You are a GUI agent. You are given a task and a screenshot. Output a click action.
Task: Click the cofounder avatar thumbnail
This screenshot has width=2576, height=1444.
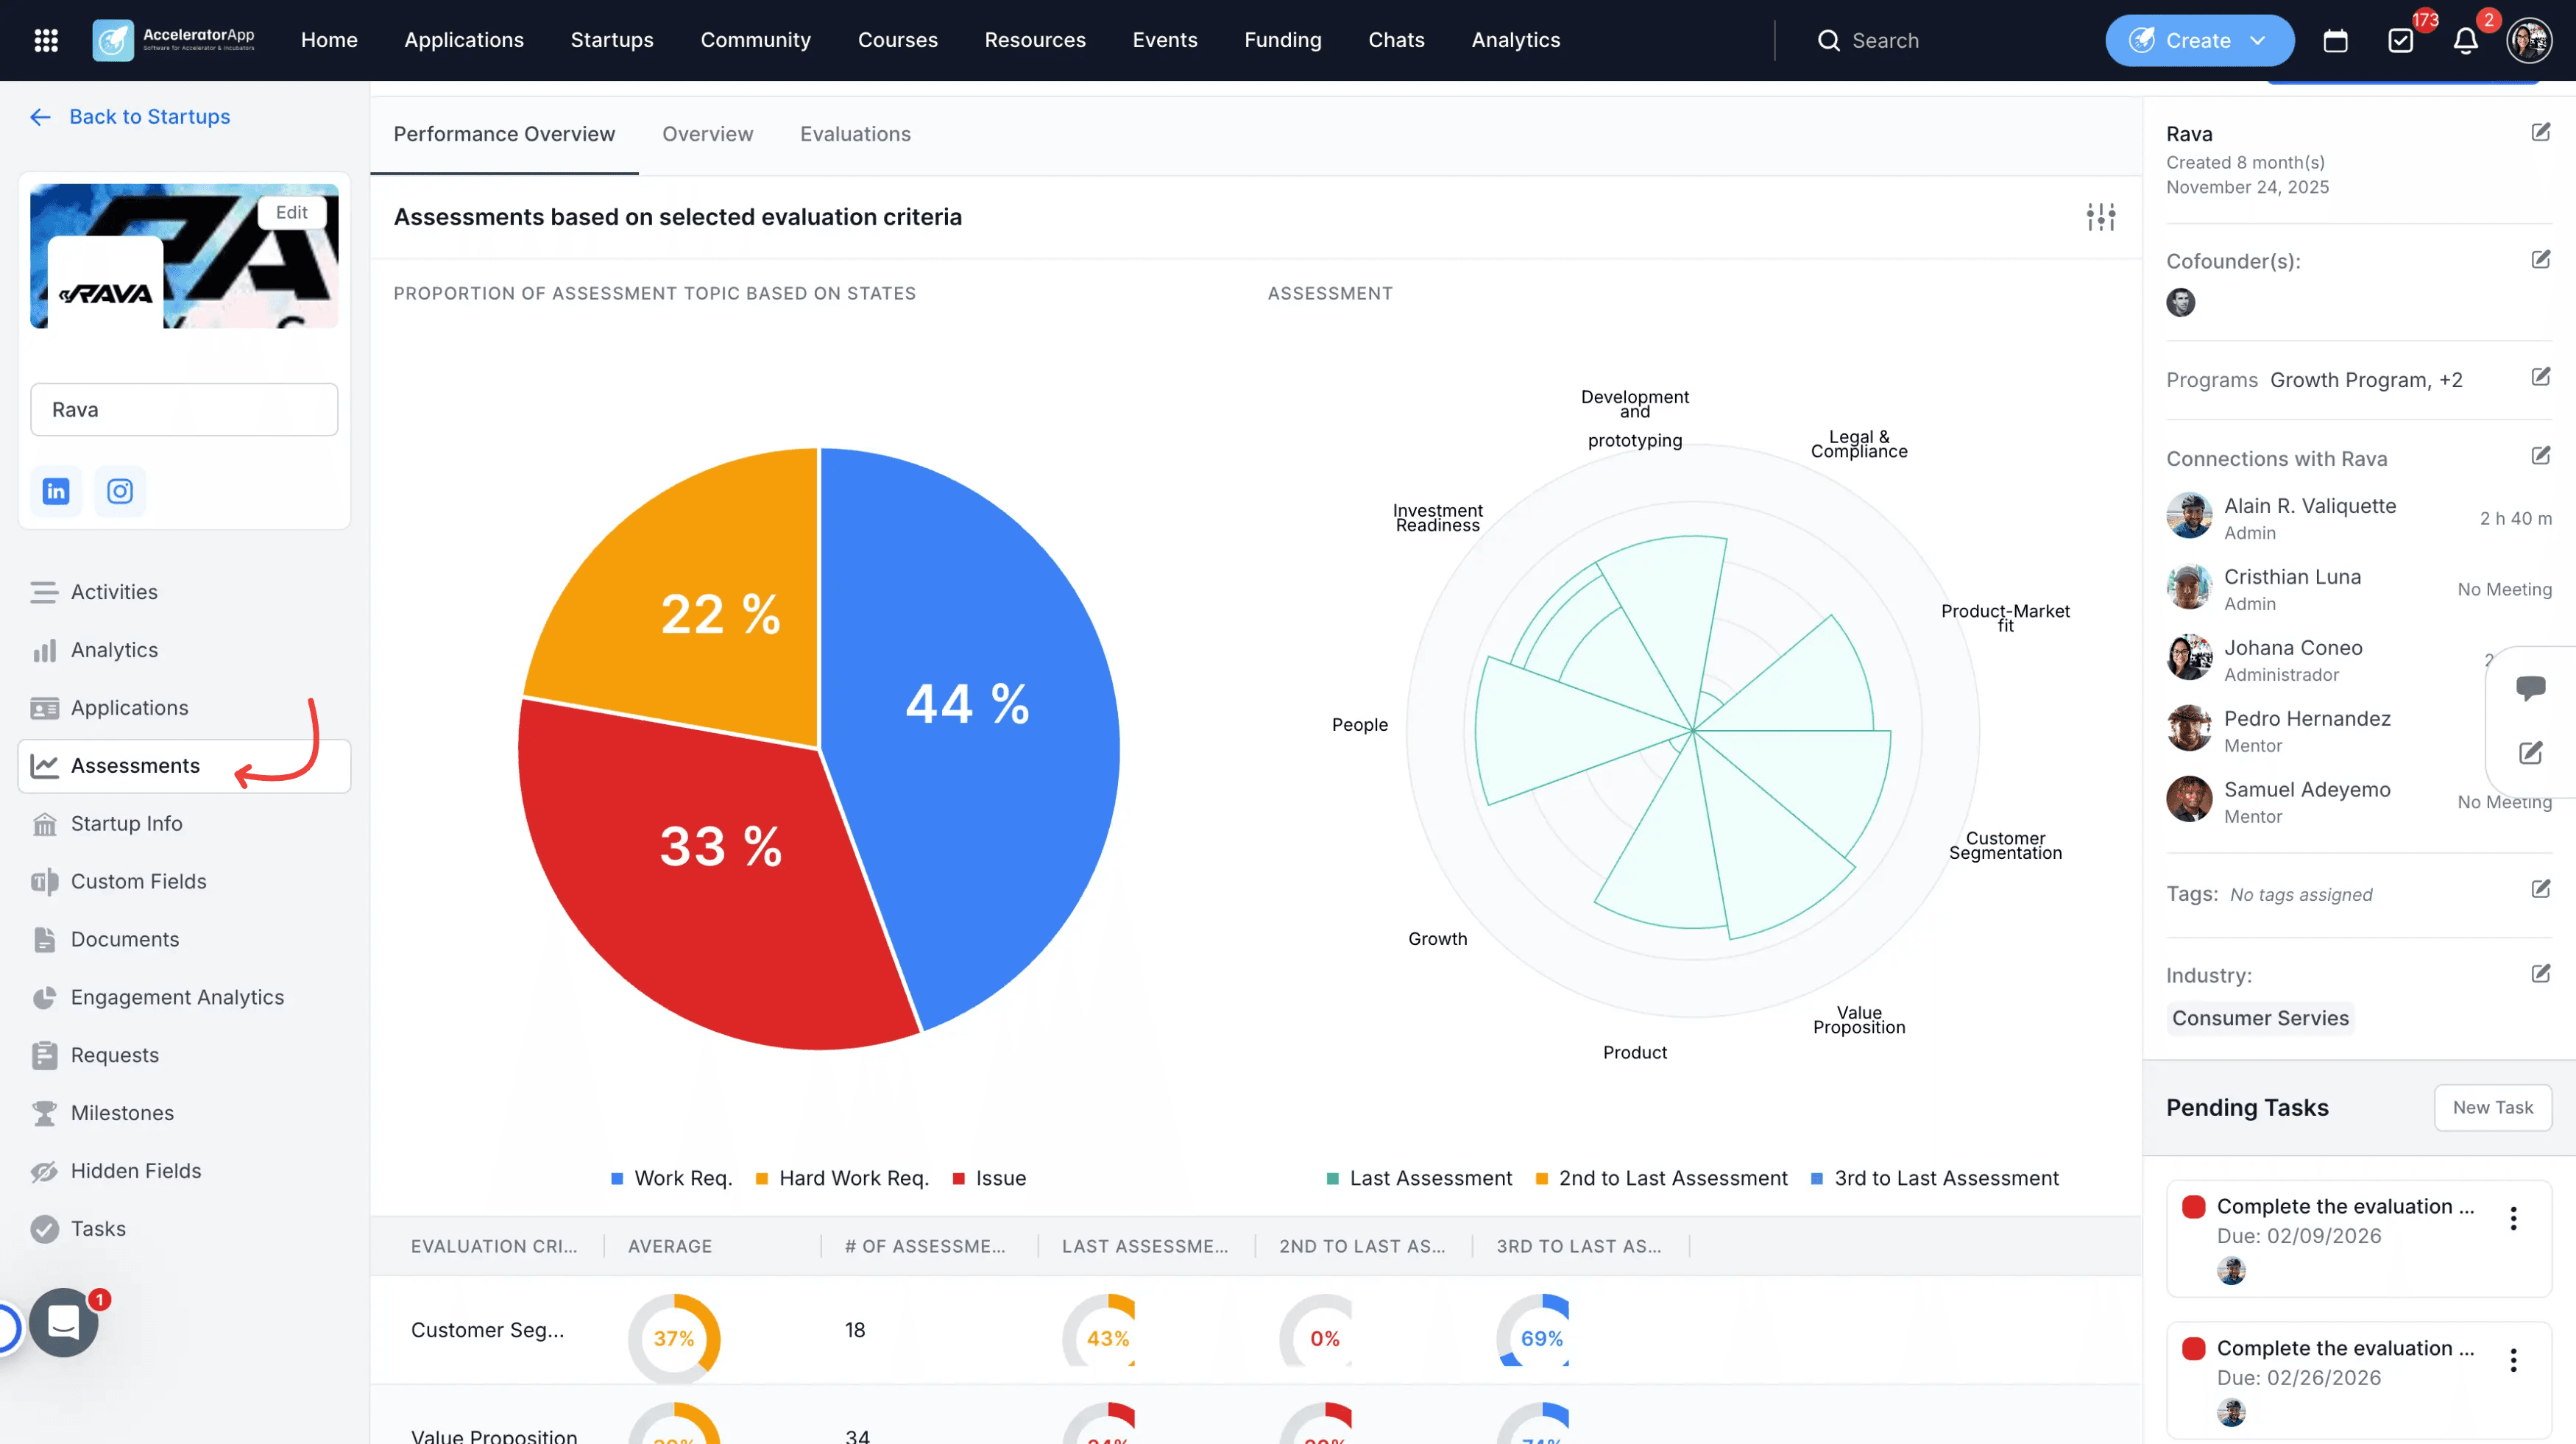point(2180,302)
